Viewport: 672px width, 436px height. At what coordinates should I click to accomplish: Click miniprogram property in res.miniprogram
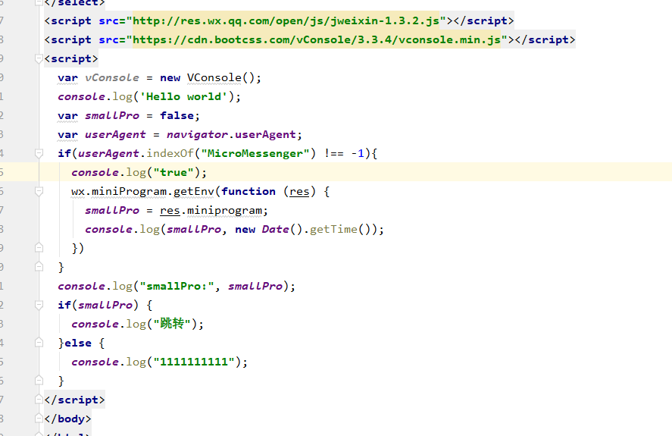click(x=224, y=210)
